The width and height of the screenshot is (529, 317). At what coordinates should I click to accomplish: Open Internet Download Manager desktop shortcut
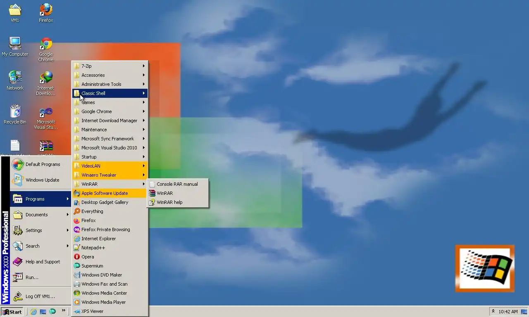pos(46,83)
